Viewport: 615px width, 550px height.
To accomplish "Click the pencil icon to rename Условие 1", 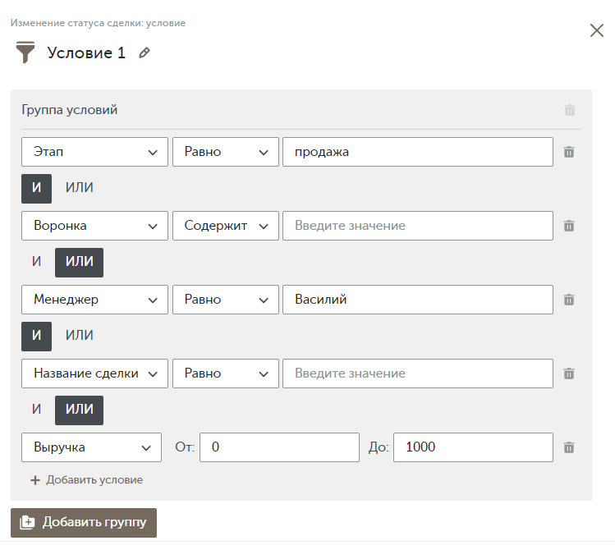I will [145, 53].
